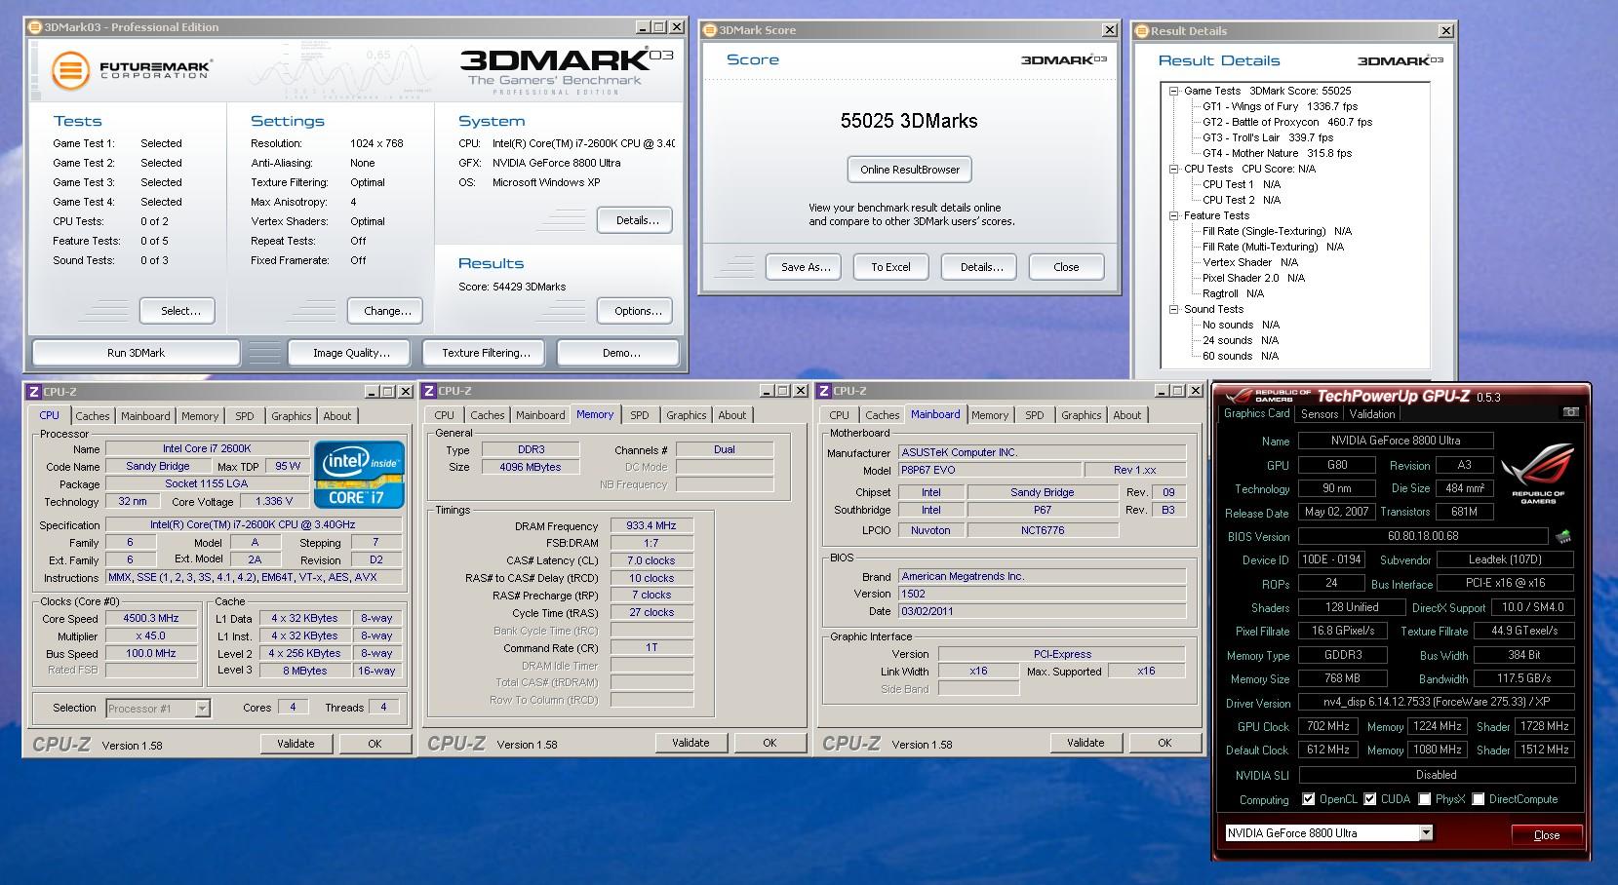Select GT2 - Battle of Proxycon row
Viewport: 1618px width, 885px height.
tap(1287, 122)
